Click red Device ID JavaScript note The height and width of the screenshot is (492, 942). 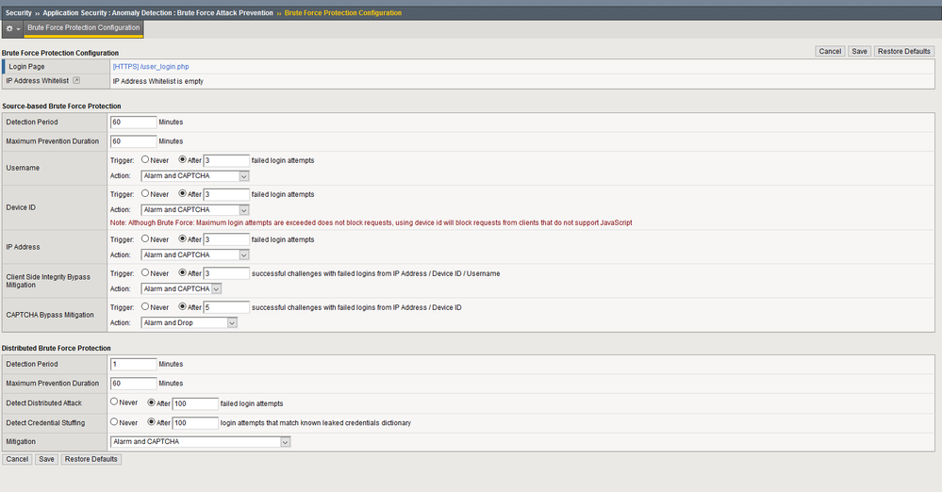pos(372,222)
